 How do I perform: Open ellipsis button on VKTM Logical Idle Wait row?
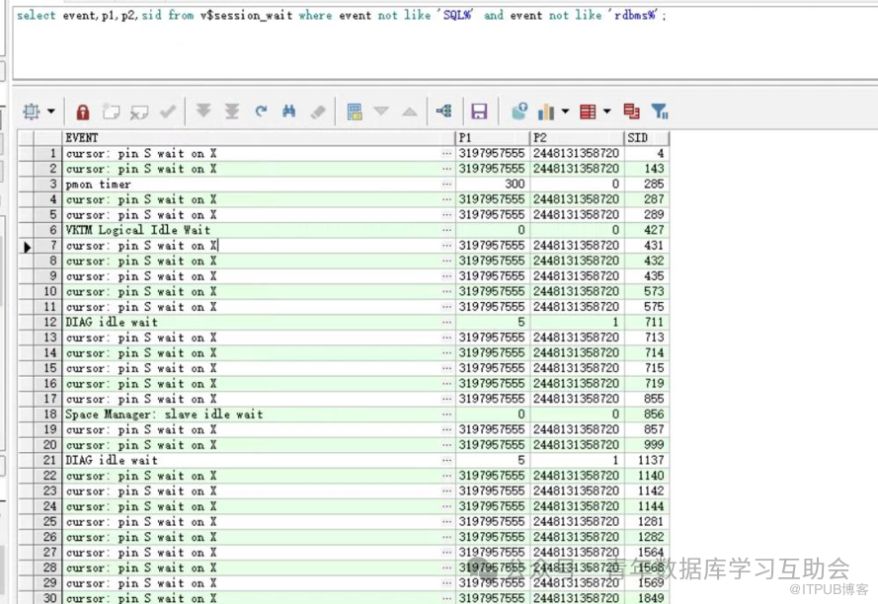[x=446, y=230]
